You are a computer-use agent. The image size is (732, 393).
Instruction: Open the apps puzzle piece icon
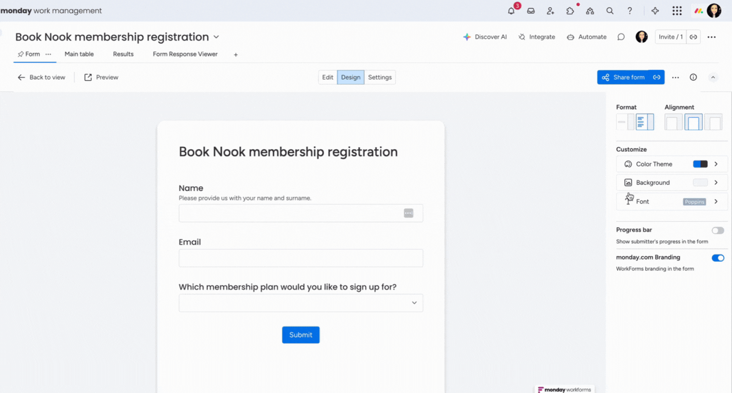[x=570, y=11]
